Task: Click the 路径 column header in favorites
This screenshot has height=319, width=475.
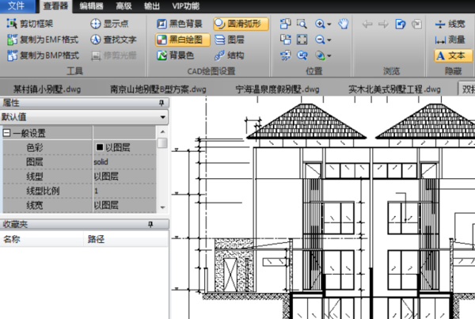Action: click(126, 239)
